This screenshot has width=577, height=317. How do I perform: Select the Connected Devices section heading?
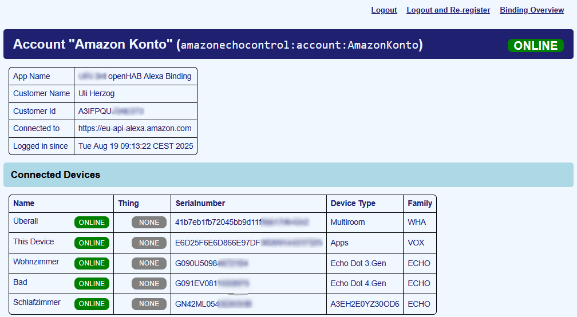point(56,175)
